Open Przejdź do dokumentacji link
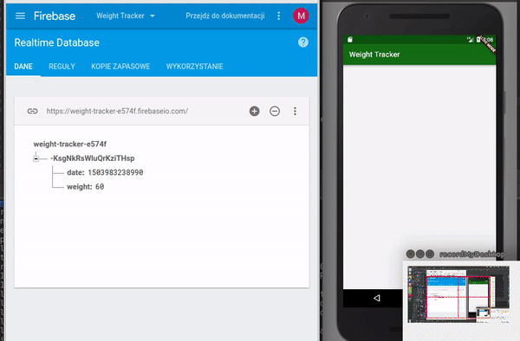The image size is (520, 341). coord(224,16)
